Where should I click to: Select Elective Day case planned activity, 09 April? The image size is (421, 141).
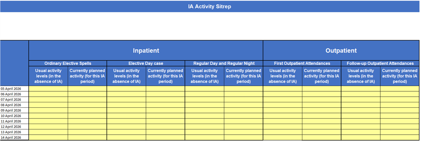165,110
